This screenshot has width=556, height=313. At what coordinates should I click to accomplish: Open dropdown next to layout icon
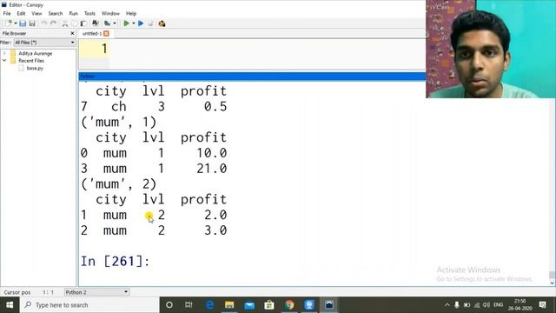[x=114, y=23]
